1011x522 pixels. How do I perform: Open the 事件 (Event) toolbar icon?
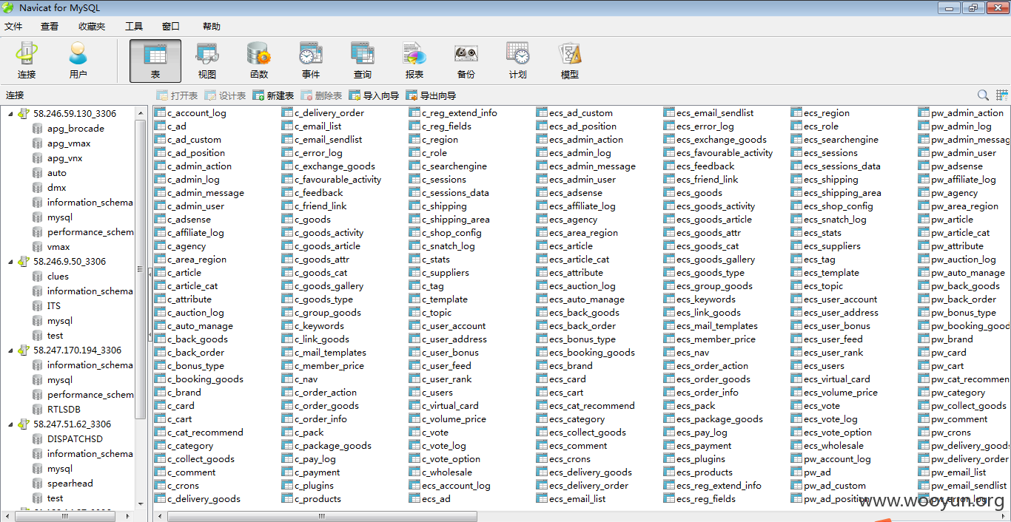point(311,61)
